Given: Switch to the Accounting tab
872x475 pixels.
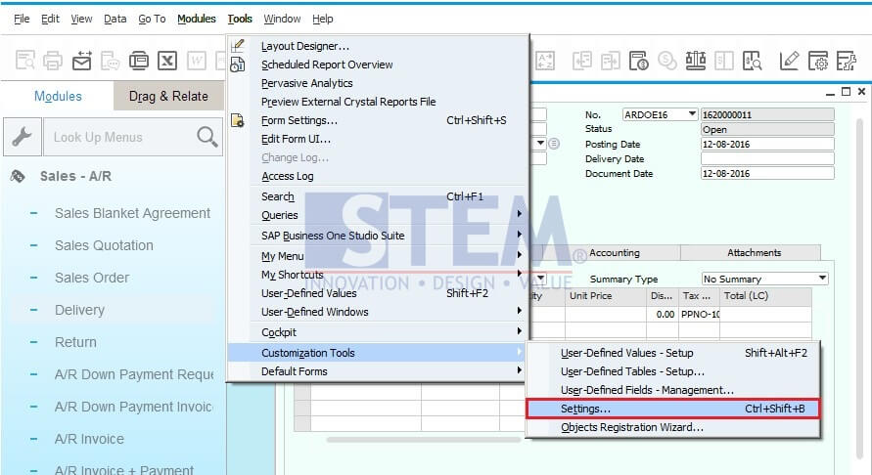Looking at the screenshot, I should (x=614, y=253).
